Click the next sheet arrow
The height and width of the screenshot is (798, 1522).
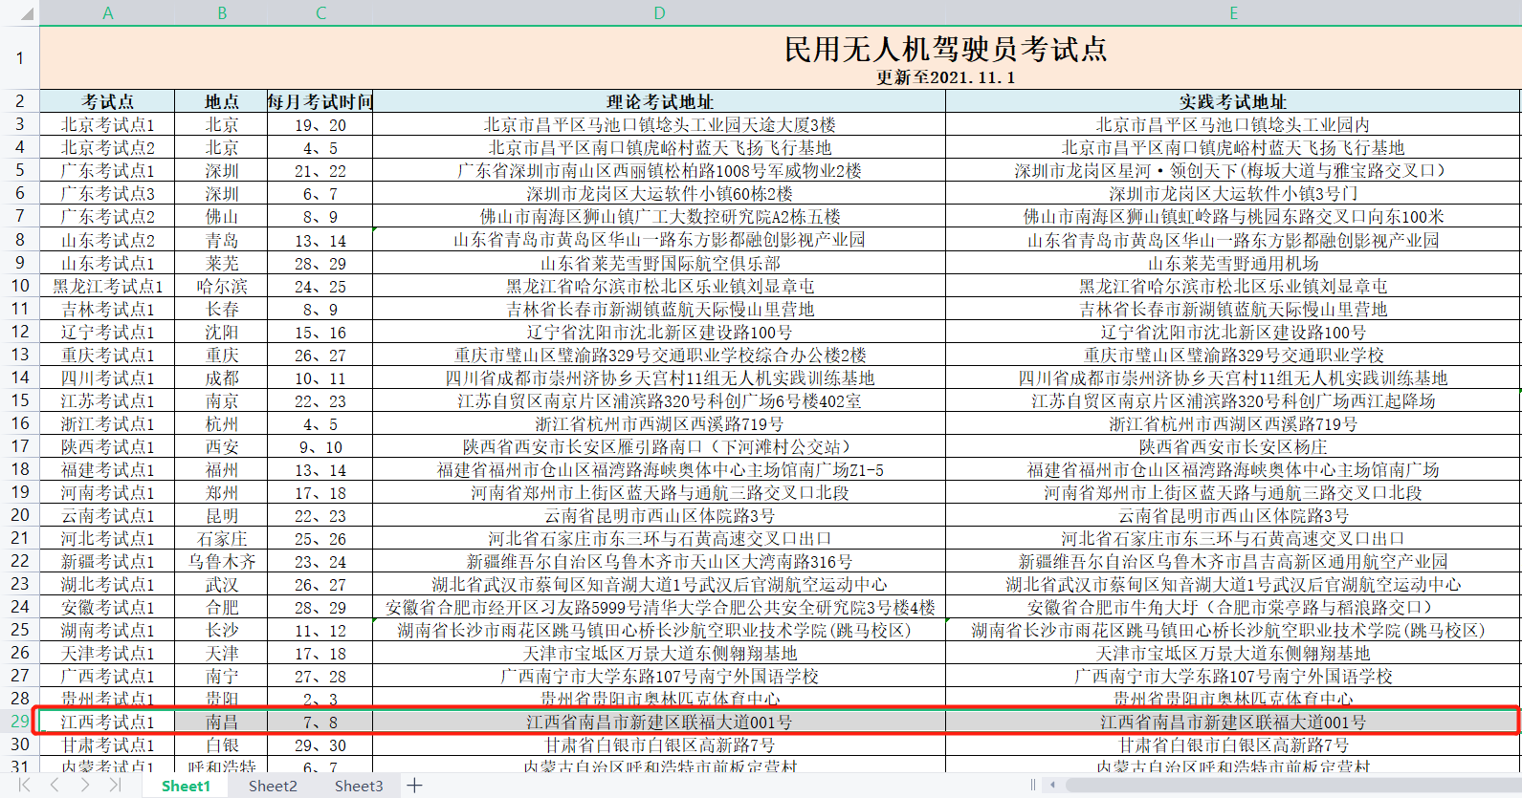(x=85, y=785)
